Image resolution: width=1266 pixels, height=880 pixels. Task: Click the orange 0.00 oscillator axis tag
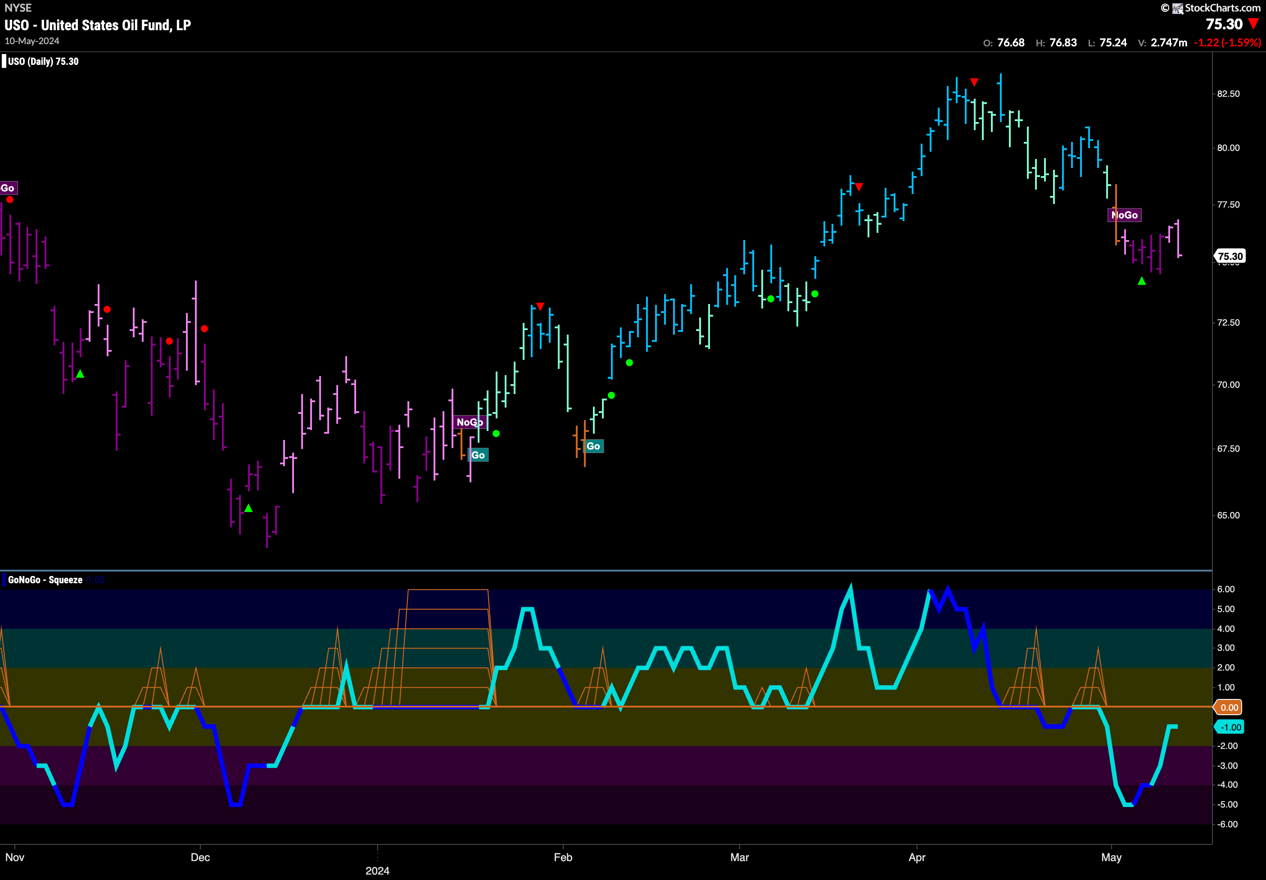1229,708
